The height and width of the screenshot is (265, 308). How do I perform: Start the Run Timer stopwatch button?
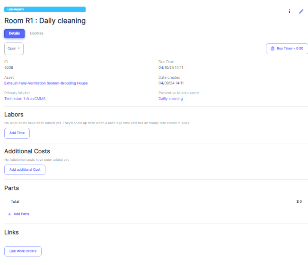click(287, 49)
